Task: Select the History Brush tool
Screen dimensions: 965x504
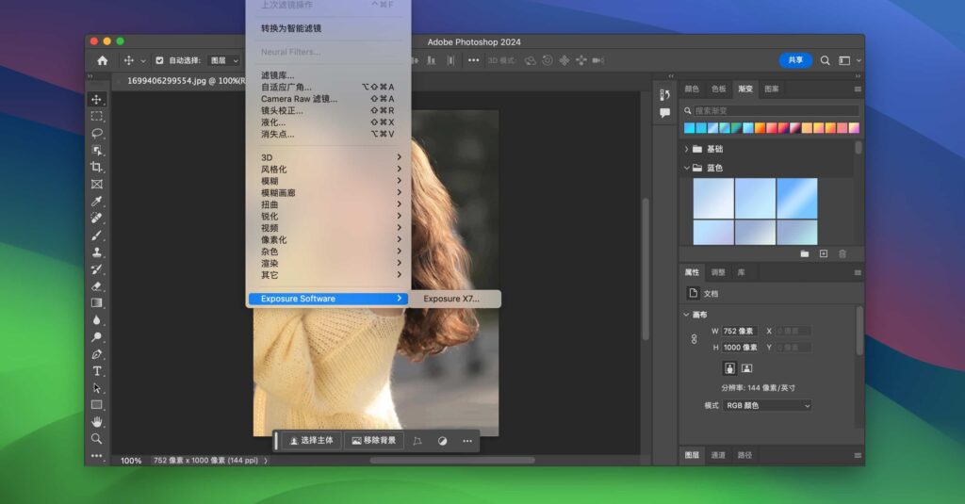Action: click(97, 268)
